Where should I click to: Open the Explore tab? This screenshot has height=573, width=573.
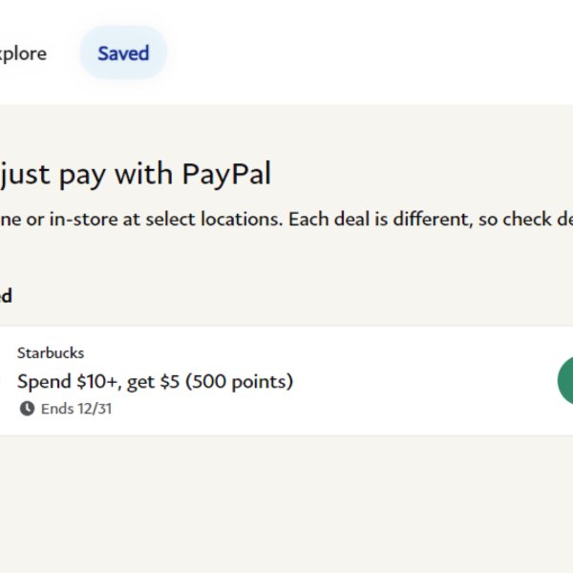pos(23,53)
